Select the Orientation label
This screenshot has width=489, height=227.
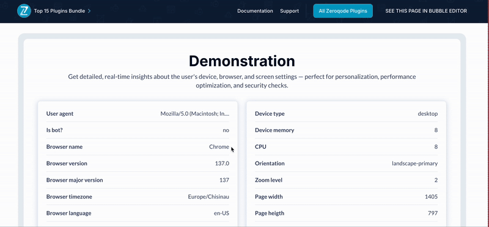click(x=270, y=163)
